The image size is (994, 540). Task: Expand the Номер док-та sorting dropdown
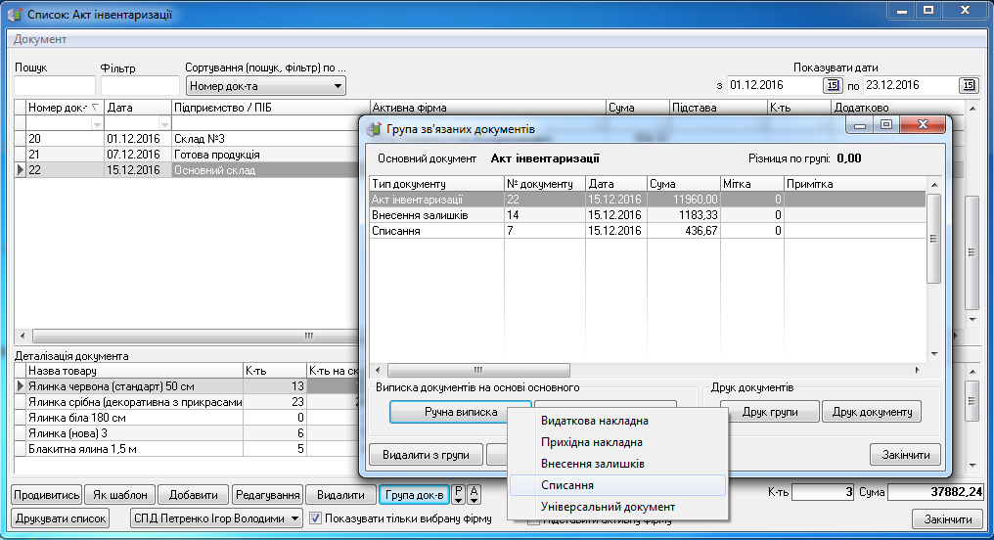coord(339,86)
